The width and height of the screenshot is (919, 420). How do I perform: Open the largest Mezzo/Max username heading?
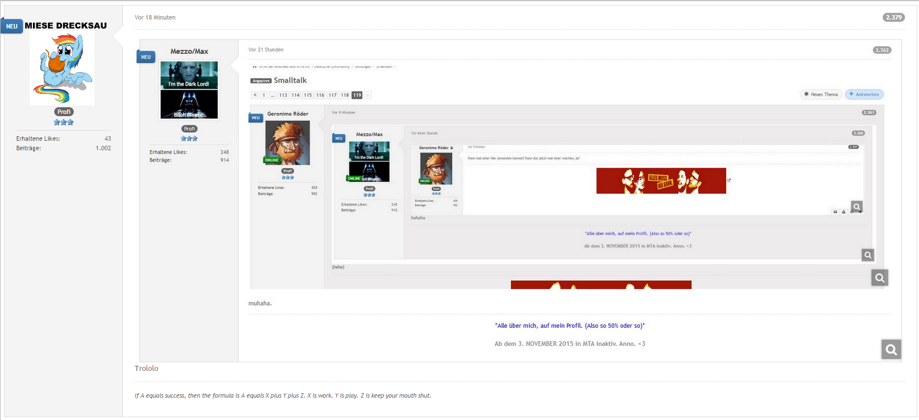190,51
